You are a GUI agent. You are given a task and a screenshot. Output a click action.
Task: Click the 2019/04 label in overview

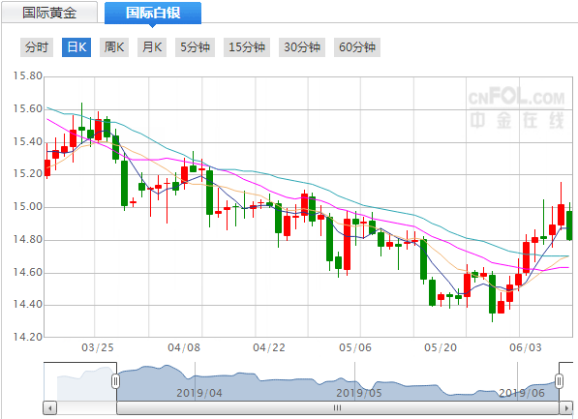point(199,393)
